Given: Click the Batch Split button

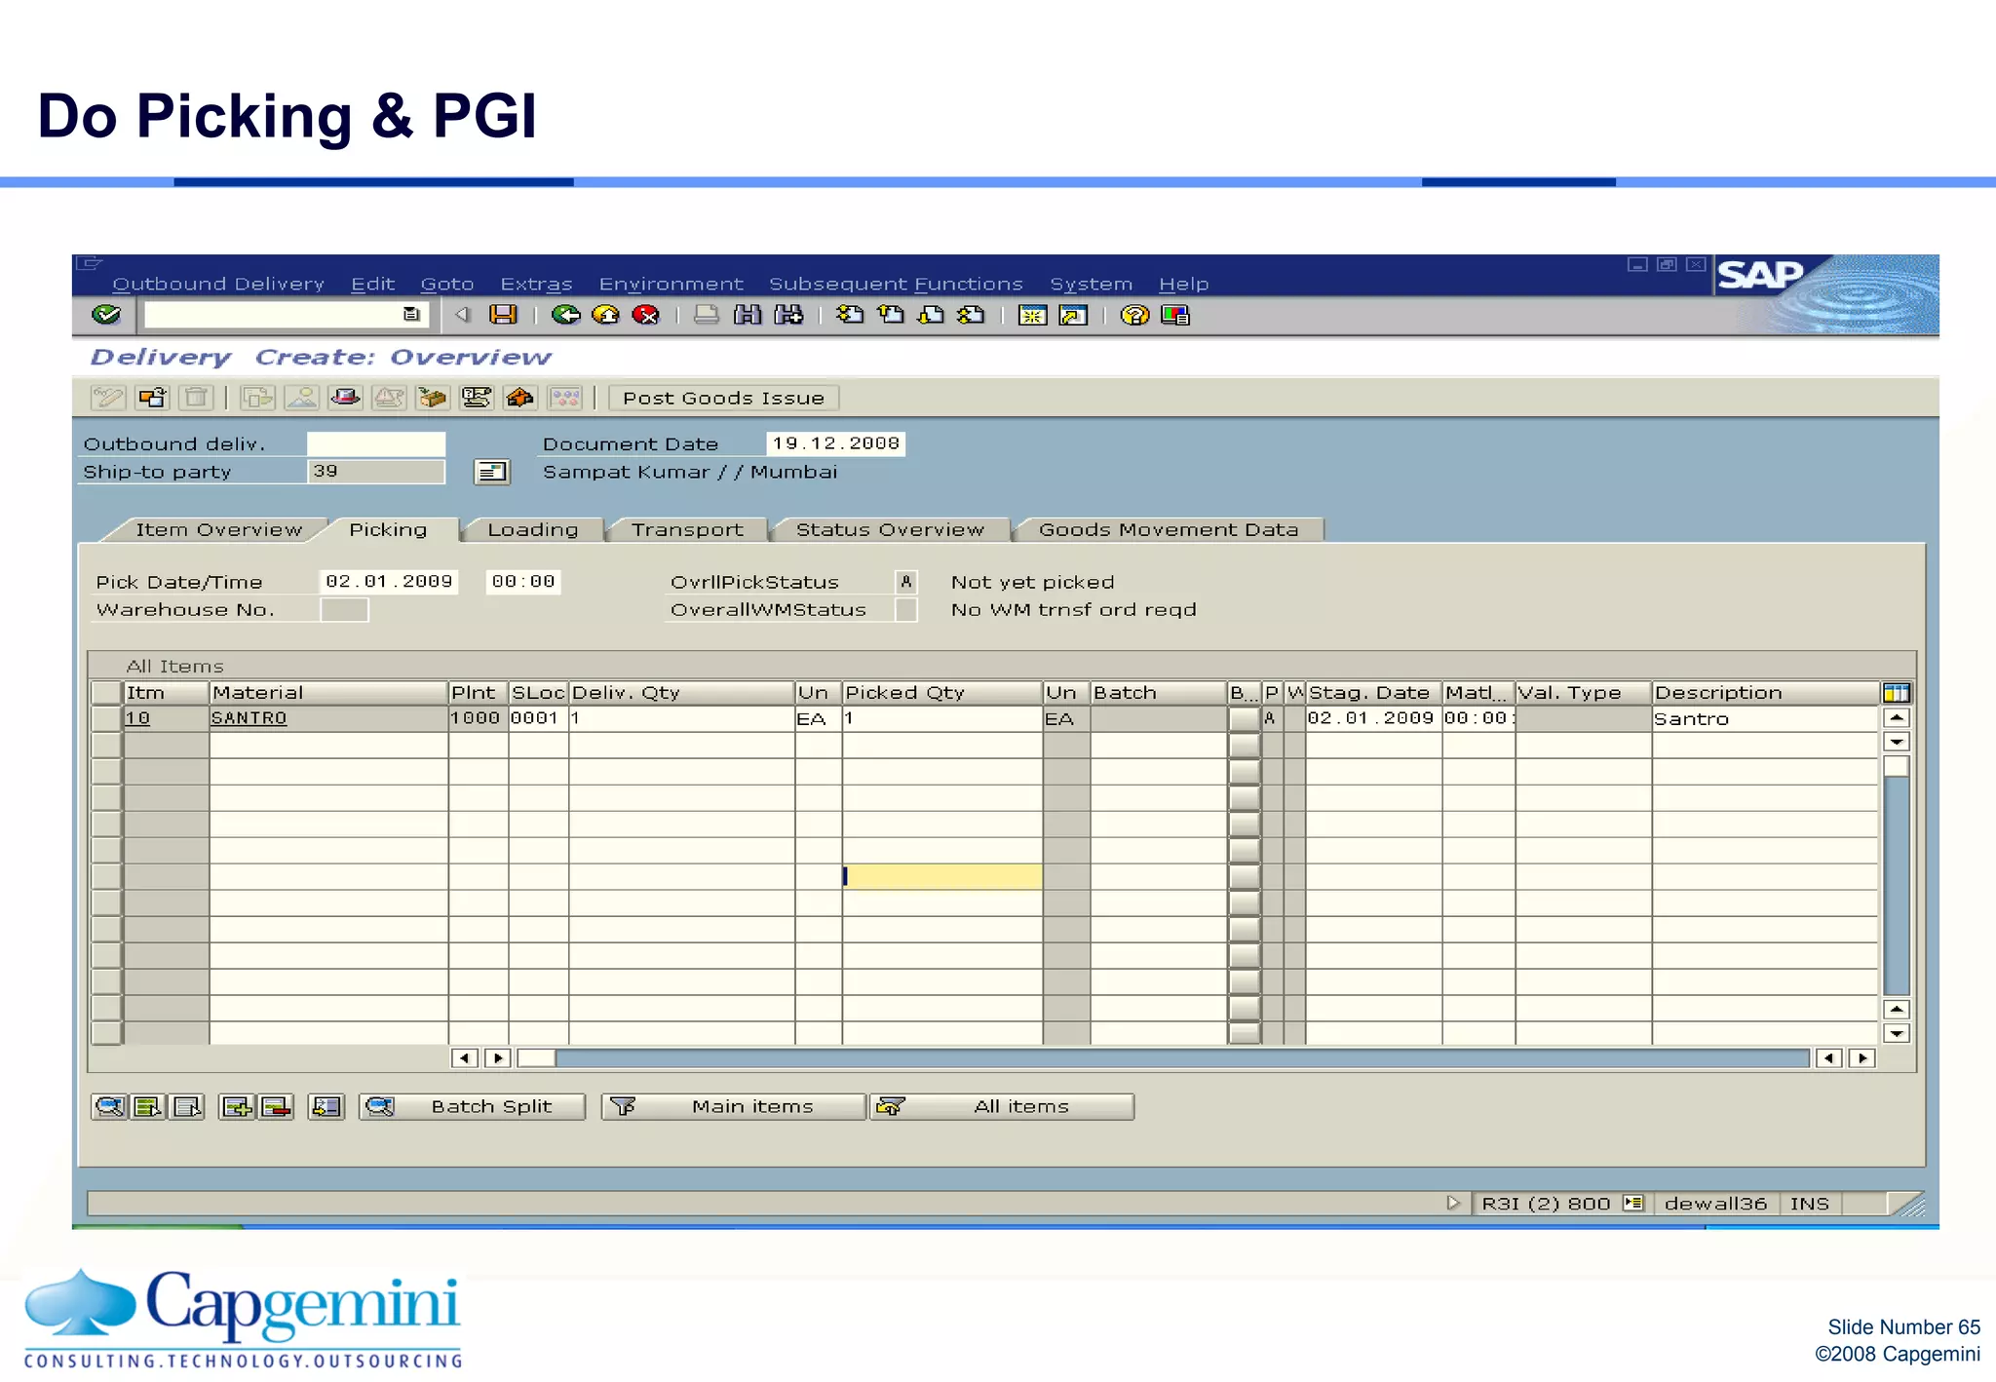Looking at the screenshot, I should 473,1106.
